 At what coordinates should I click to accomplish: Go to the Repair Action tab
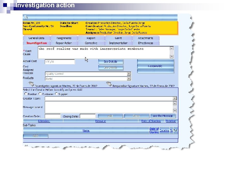coord(64,43)
